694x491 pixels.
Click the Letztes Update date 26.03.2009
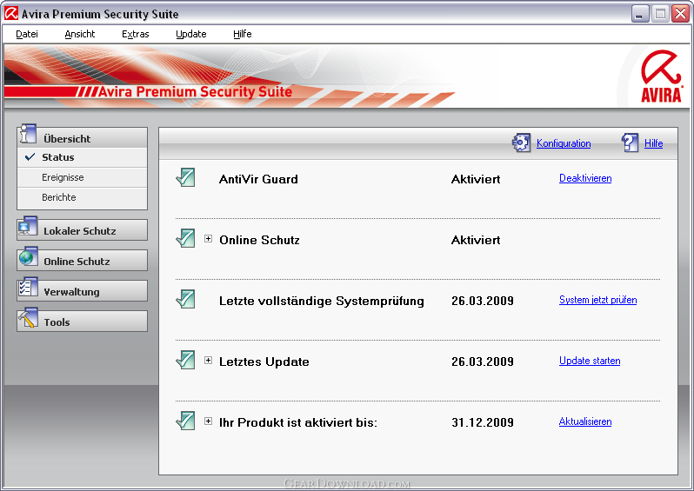(x=483, y=362)
